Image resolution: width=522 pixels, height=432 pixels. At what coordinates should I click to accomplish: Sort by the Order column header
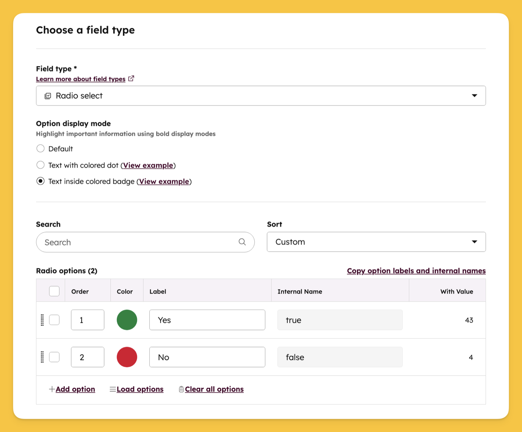click(x=80, y=291)
